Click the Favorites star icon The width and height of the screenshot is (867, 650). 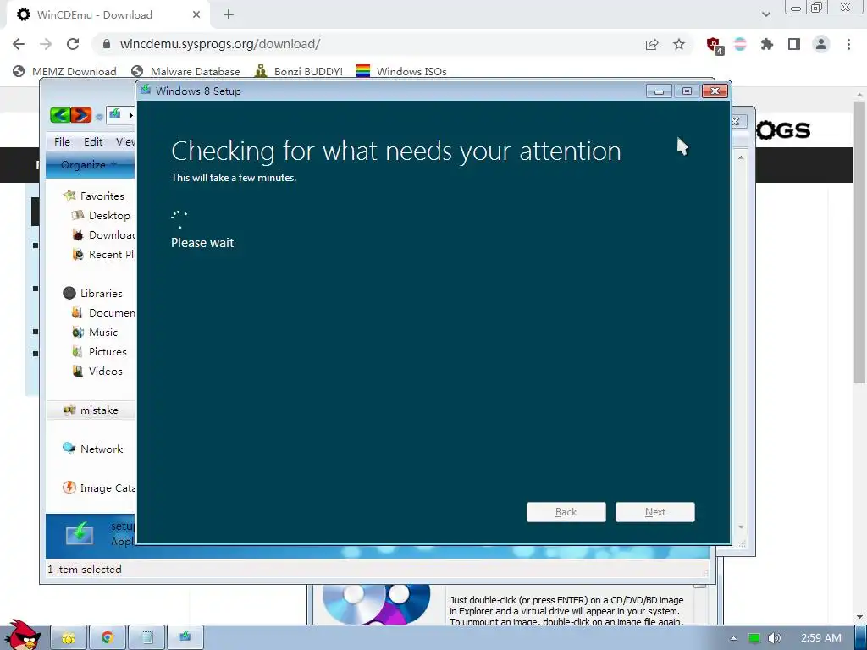69,196
